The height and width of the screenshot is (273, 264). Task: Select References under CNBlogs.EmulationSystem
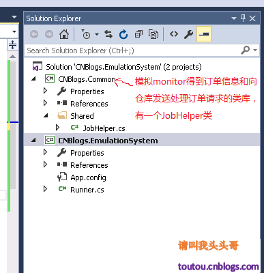(89, 165)
